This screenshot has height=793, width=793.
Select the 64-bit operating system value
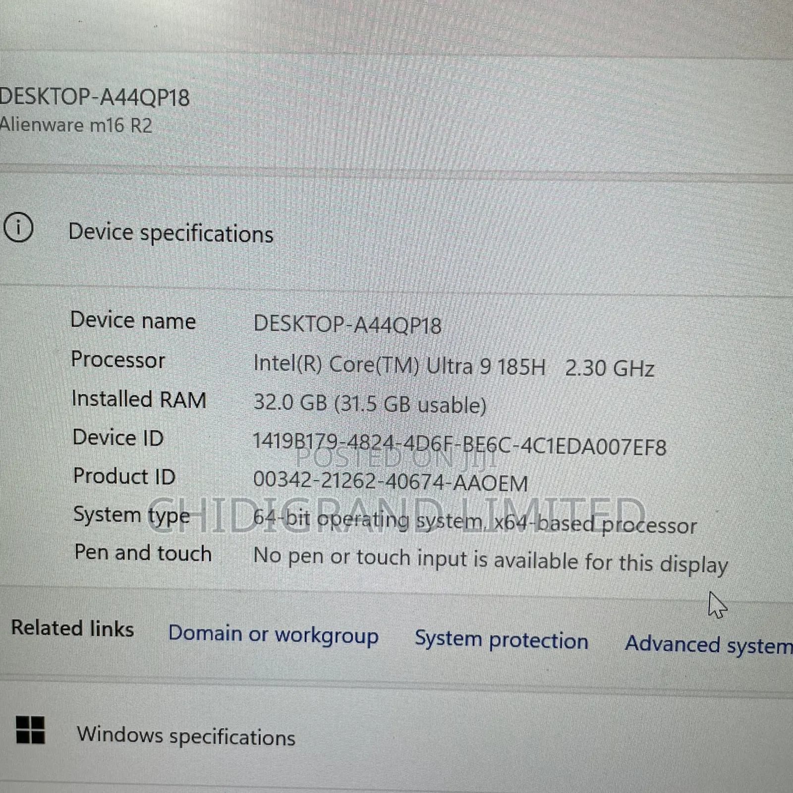click(x=475, y=522)
